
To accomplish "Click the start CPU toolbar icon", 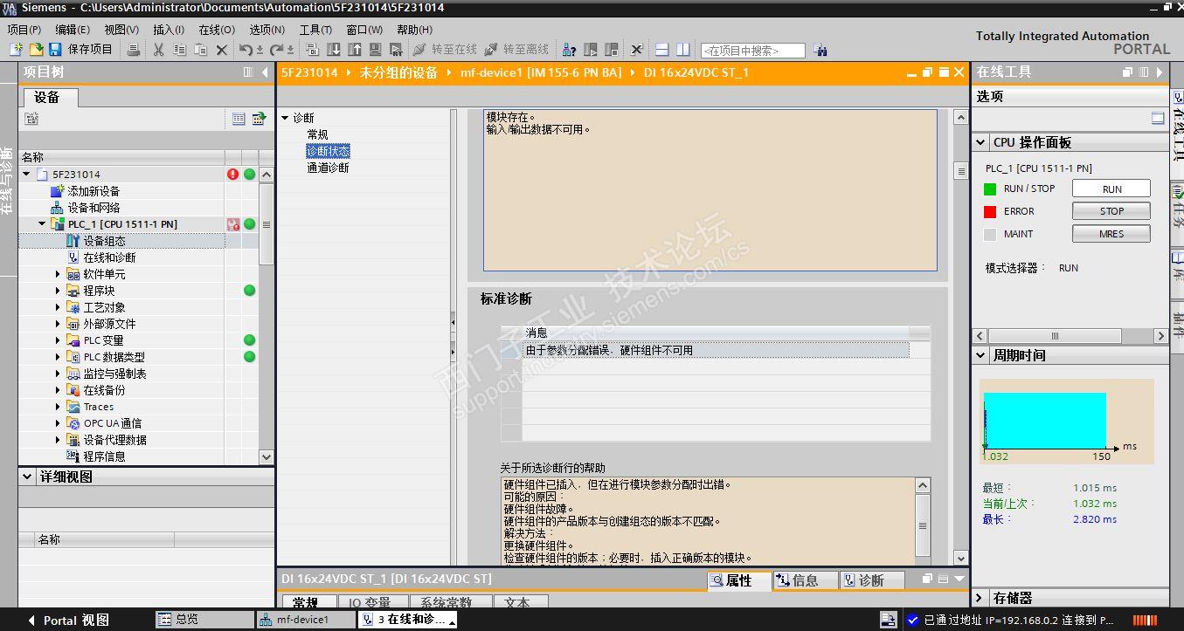I will click(590, 50).
